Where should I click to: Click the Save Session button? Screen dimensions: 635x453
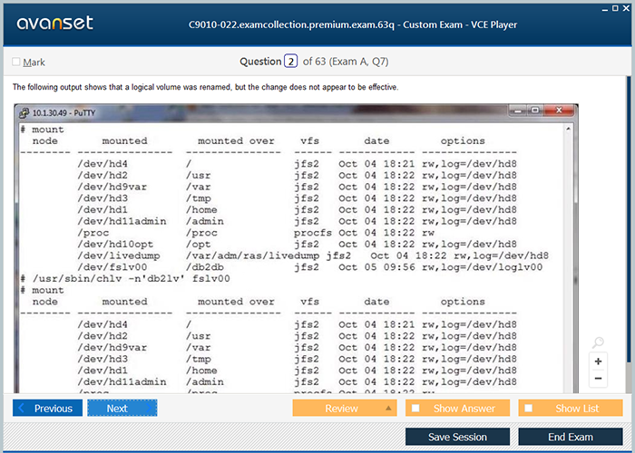(x=457, y=437)
